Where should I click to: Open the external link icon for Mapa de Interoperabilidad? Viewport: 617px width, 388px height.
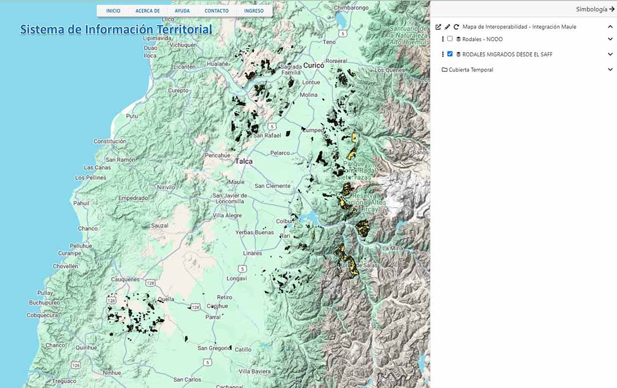click(438, 27)
